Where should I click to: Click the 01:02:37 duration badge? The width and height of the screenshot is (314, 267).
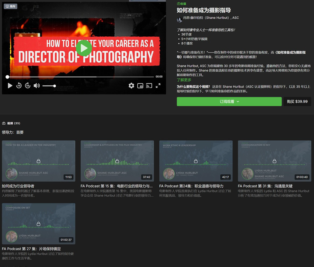point(66,240)
